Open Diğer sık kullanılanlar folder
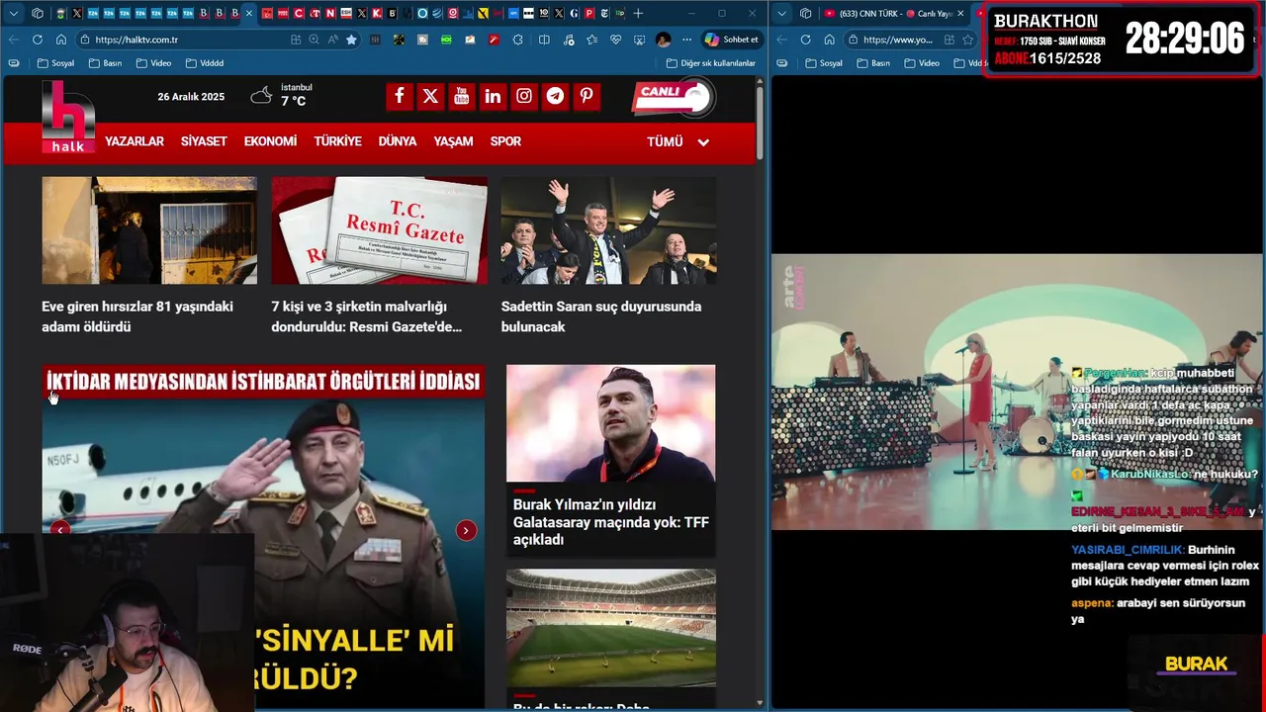The width and height of the screenshot is (1266, 712). [711, 63]
